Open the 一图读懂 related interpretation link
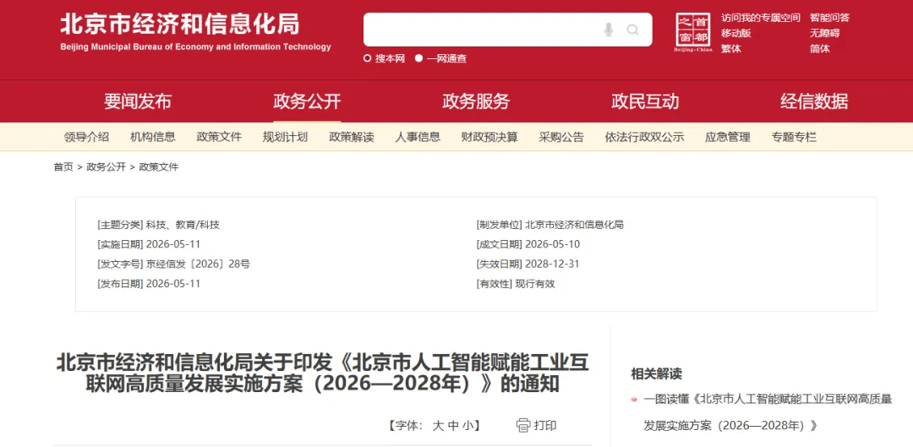 (768, 412)
